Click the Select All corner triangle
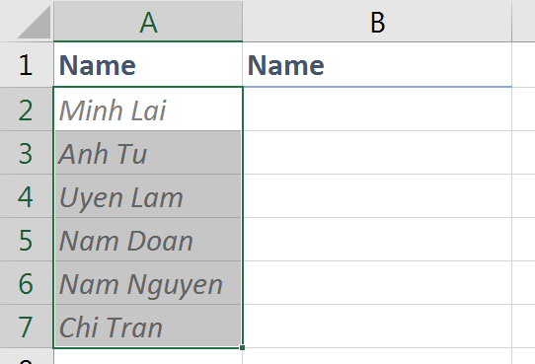This screenshot has width=535, height=364. pyautogui.click(x=35, y=22)
